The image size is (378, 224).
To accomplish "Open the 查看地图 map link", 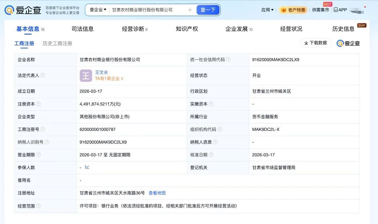I will tap(157, 193).
